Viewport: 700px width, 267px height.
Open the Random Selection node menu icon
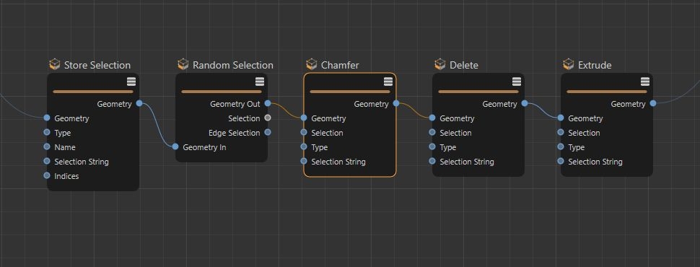pos(260,82)
